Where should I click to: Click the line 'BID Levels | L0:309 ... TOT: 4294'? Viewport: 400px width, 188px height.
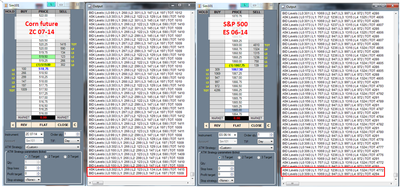332,174
